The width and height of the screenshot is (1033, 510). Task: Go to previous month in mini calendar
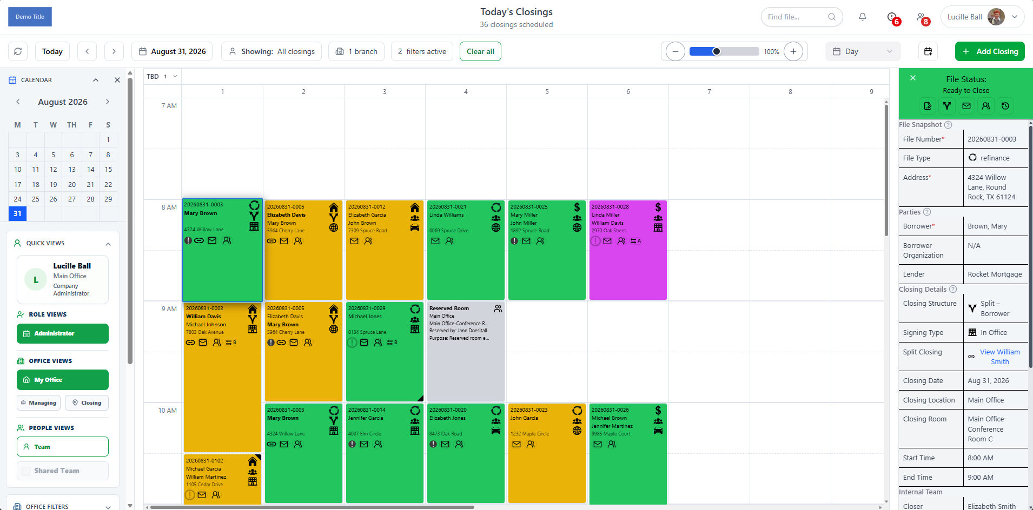click(18, 102)
